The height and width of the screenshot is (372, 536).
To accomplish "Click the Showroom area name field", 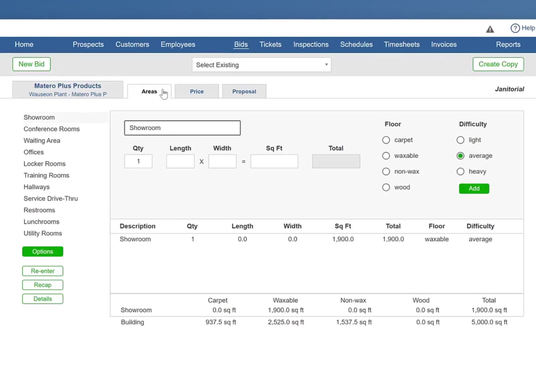I will point(182,128).
